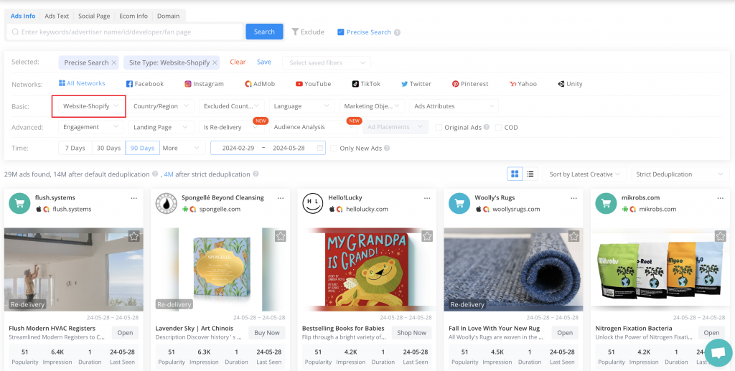735x371 pixels.
Task: Click the Spongellé brand logo
Action: click(167, 203)
